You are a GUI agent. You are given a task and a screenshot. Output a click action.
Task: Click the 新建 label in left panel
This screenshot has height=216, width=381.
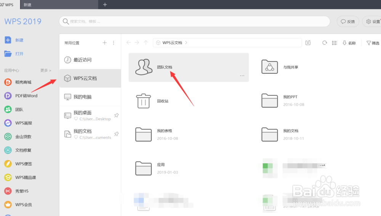coord(19,40)
